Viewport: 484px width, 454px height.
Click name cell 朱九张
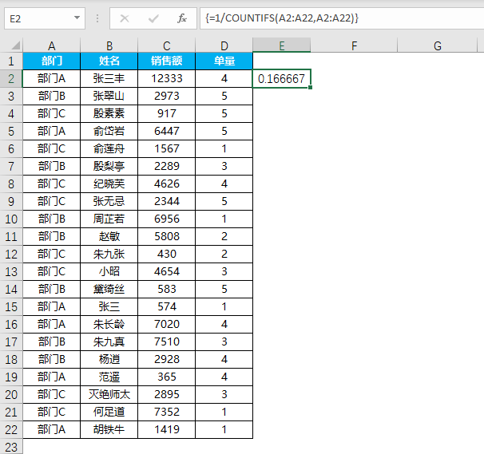coord(109,255)
